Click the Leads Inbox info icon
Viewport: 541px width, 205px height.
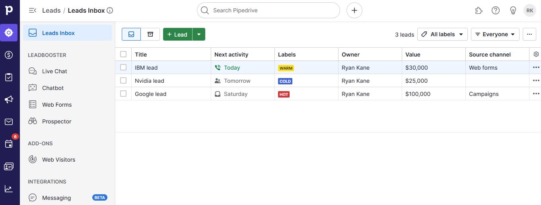tap(110, 10)
